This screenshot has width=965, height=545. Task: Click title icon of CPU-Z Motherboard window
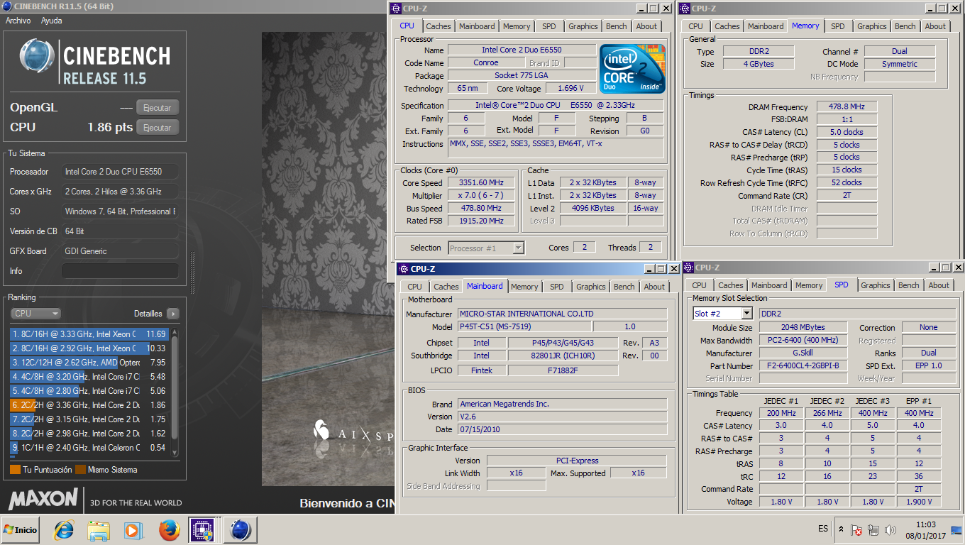tap(403, 269)
